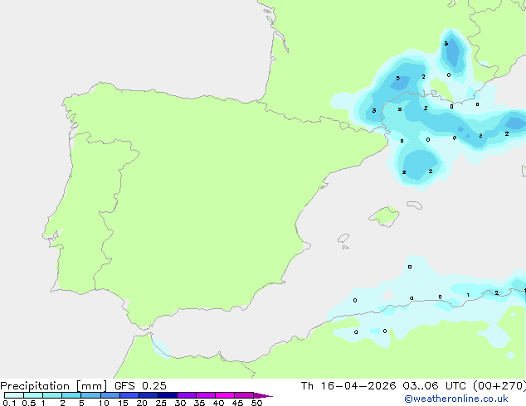The image size is (526, 406).
Task: Click the '25' legend scale label
Action: (161, 403)
